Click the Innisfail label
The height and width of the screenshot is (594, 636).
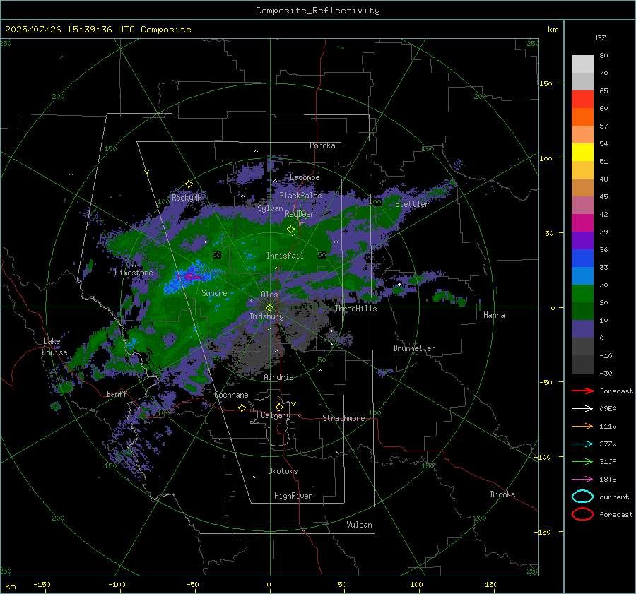click(285, 256)
